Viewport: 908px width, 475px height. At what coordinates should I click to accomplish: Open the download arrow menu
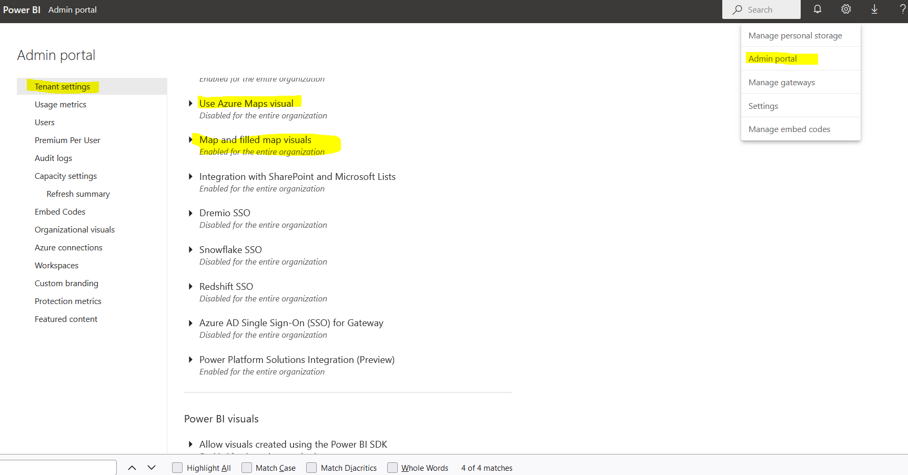pyautogui.click(x=874, y=9)
